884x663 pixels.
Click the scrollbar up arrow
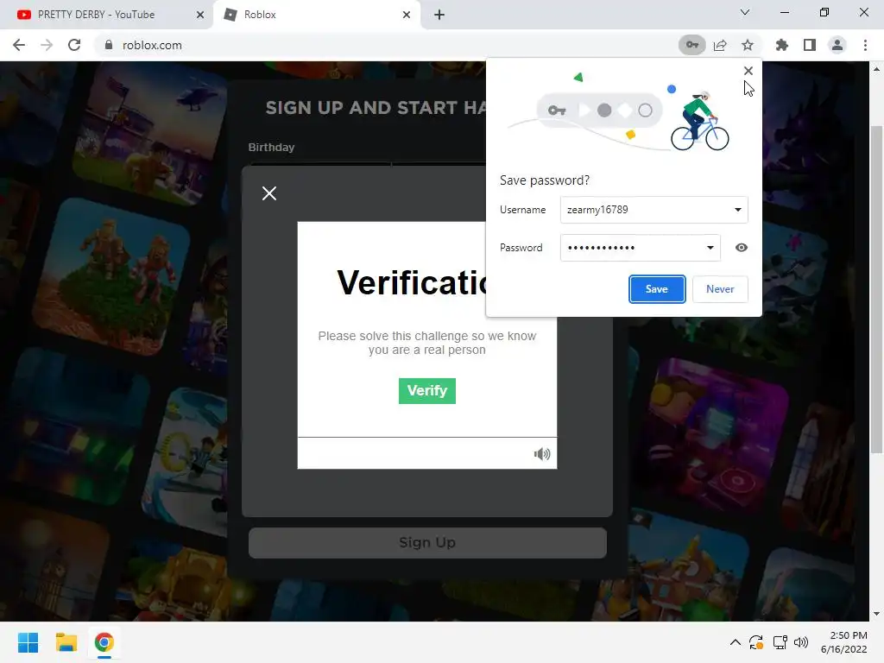[876, 69]
